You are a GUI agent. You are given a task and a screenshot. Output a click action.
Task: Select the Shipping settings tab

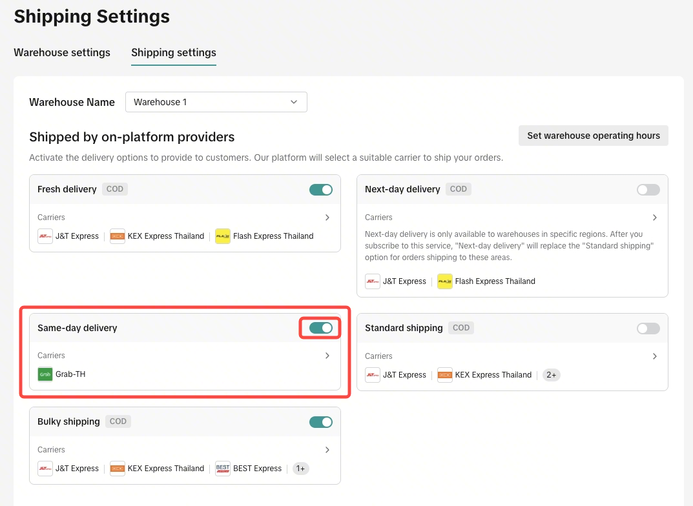[174, 53]
